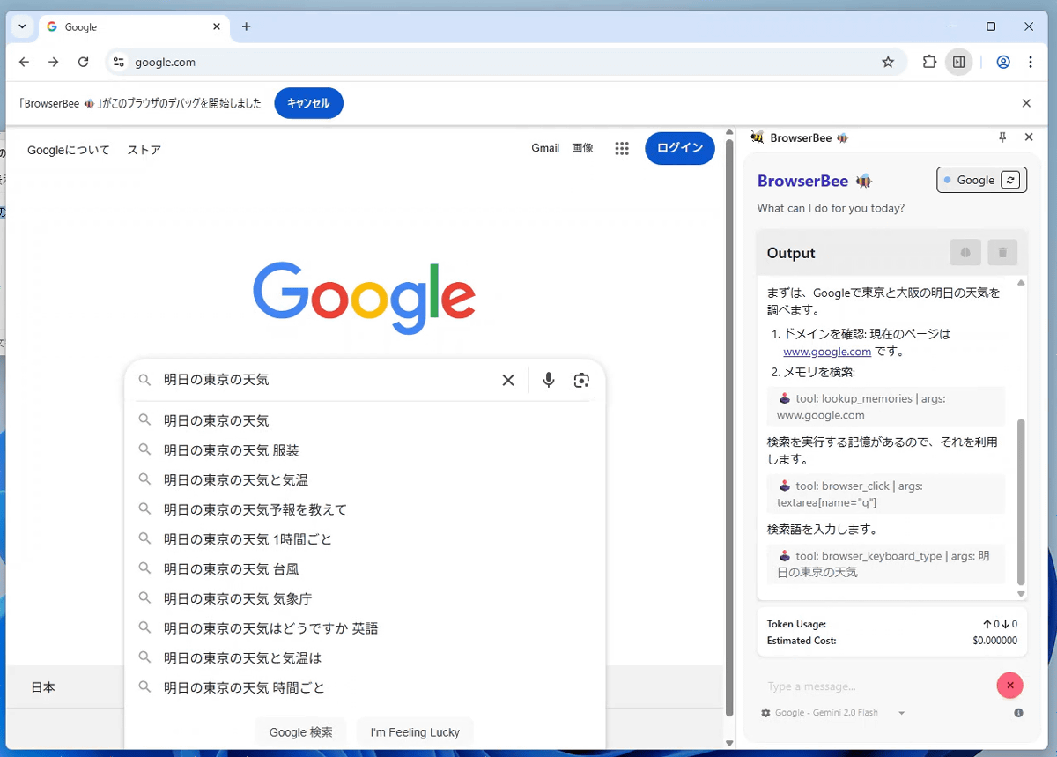Click the tool: browser_keyboard_type entry
This screenshot has width=1057, height=757.
pos(885,564)
